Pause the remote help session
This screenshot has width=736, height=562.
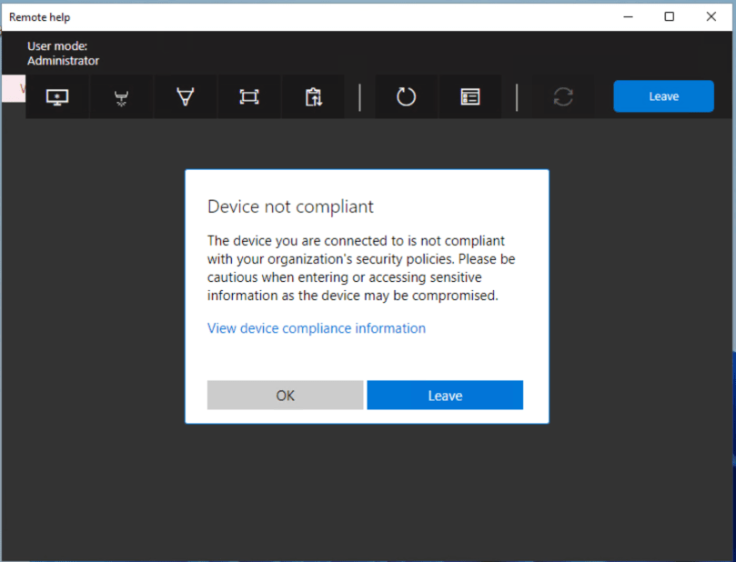406,96
